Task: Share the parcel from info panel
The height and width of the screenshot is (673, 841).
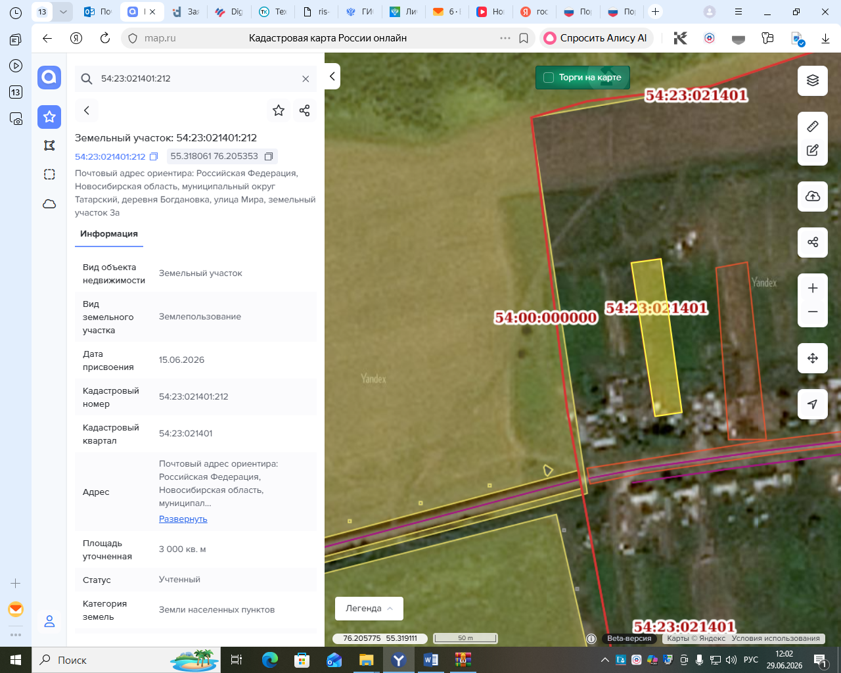Action: [304, 110]
